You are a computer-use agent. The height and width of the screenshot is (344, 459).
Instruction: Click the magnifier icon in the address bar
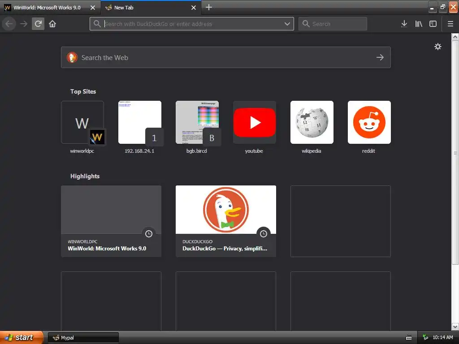97,24
